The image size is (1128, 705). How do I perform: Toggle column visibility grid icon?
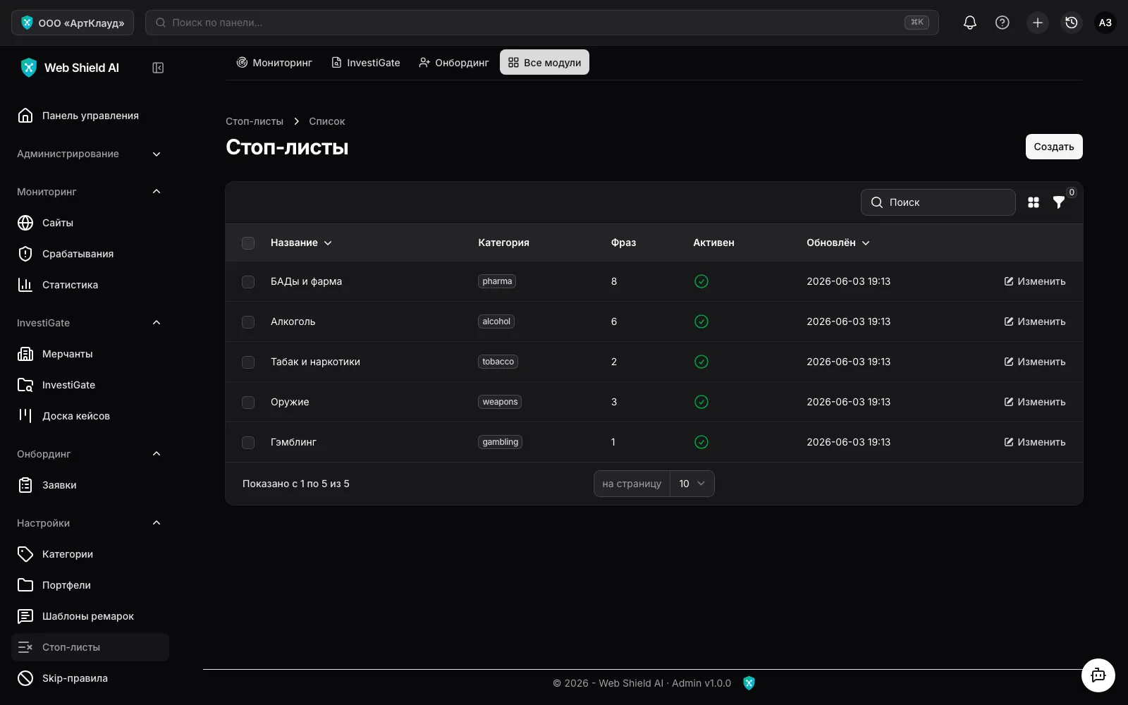pos(1034,202)
